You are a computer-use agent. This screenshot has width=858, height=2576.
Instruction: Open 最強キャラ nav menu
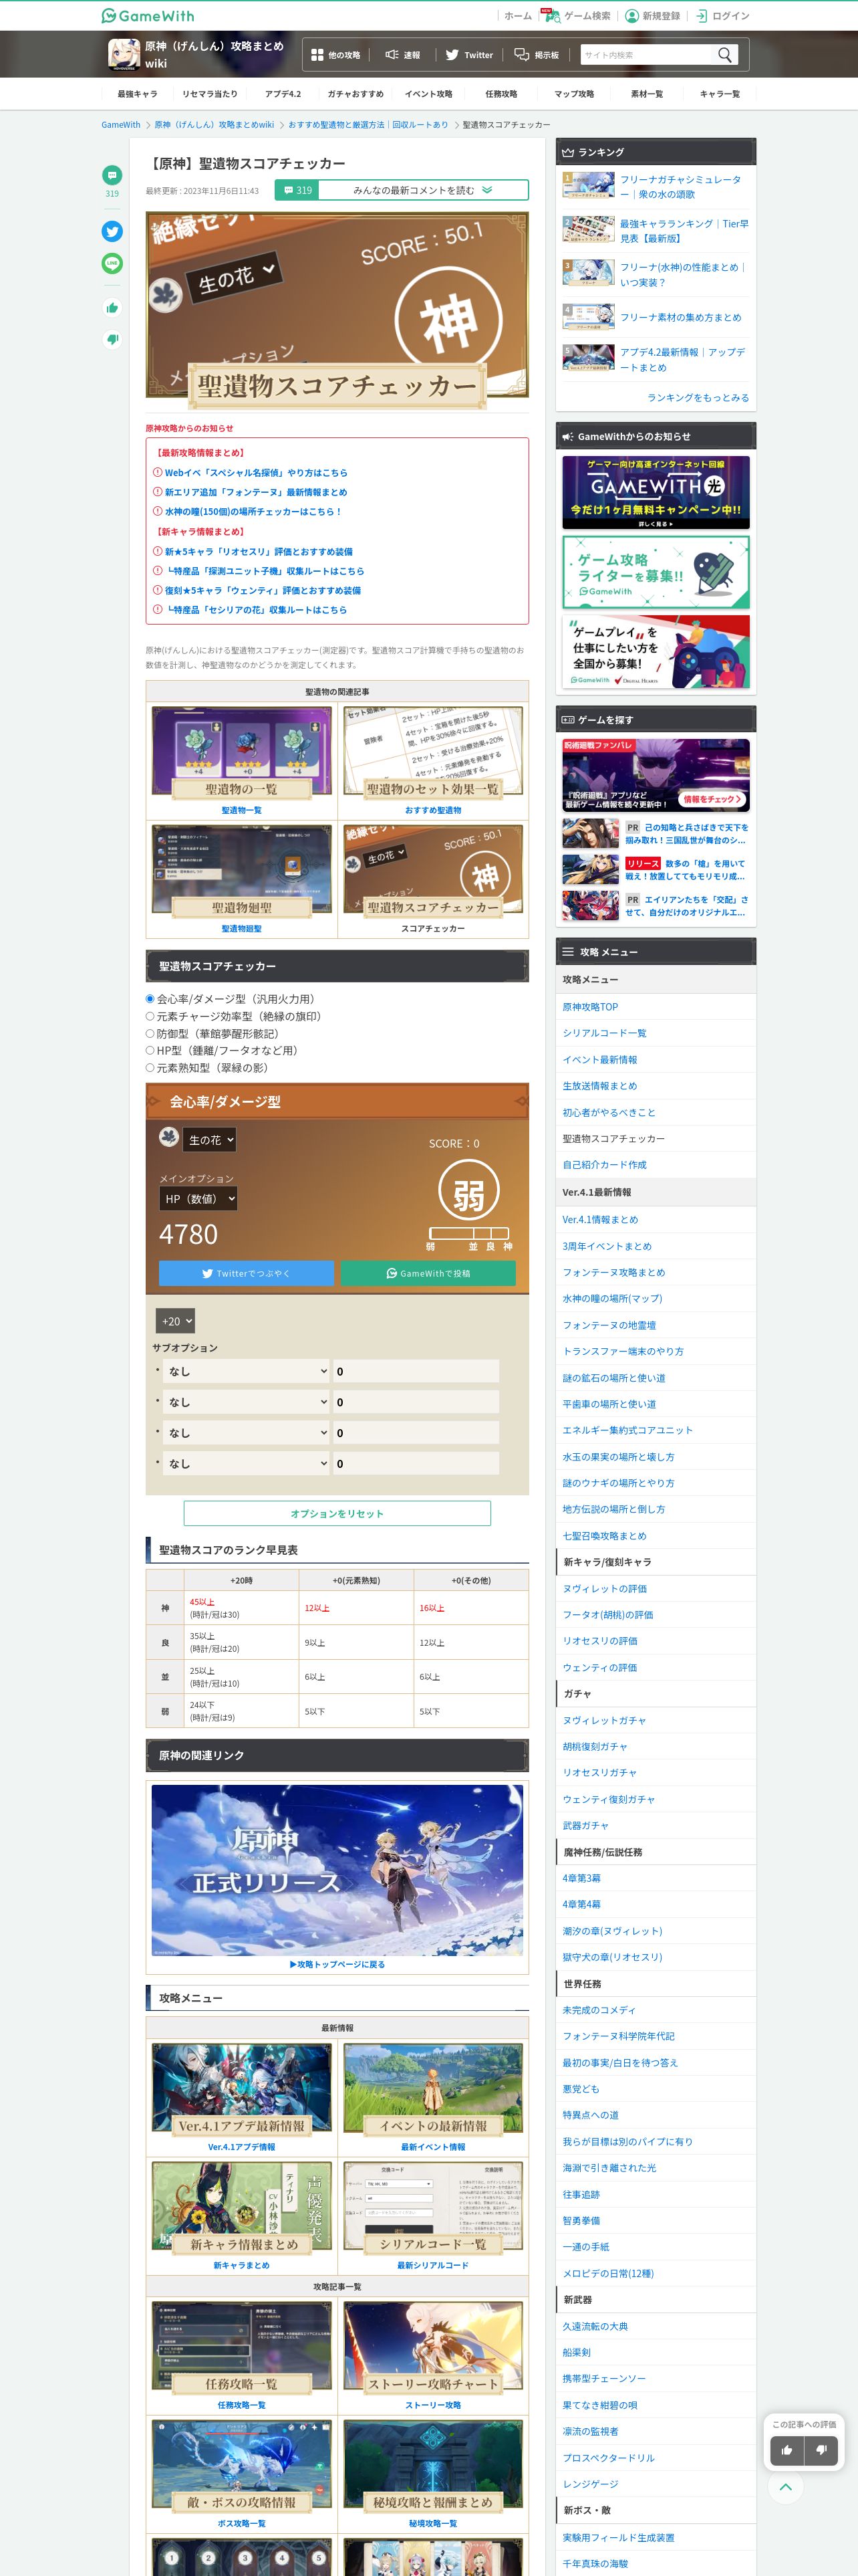(x=137, y=94)
